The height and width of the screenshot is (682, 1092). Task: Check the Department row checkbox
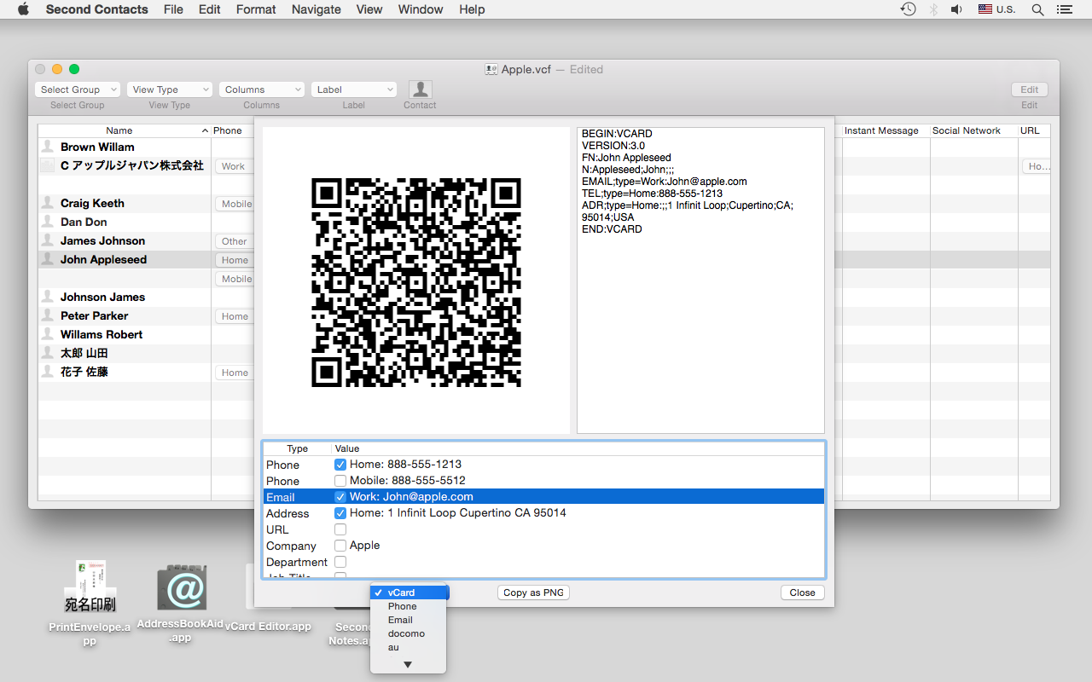pos(340,562)
